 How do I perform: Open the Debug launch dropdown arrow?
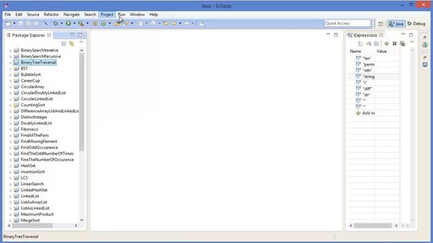tap(62, 24)
